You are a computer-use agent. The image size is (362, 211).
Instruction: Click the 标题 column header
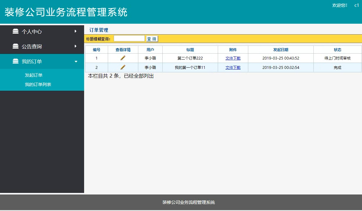pos(190,50)
